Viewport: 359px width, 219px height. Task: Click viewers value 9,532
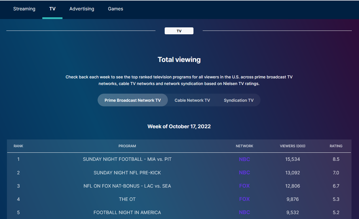click(x=292, y=212)
